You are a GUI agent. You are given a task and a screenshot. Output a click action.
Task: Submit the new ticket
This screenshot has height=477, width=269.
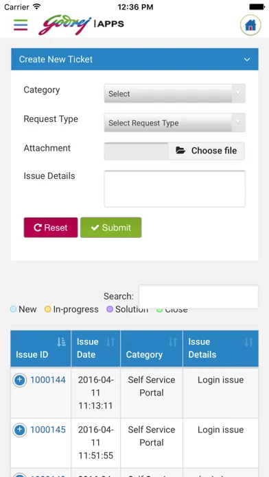[111, 228]
